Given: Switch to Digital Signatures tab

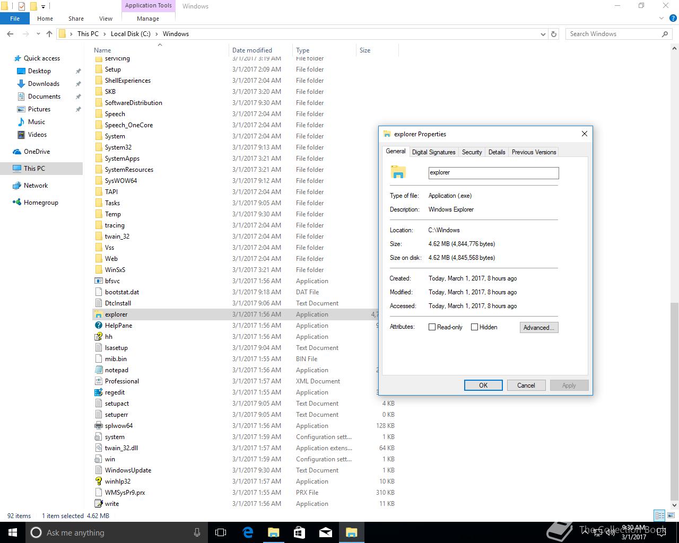Looking at the screenshot, I should coord(433,152).
